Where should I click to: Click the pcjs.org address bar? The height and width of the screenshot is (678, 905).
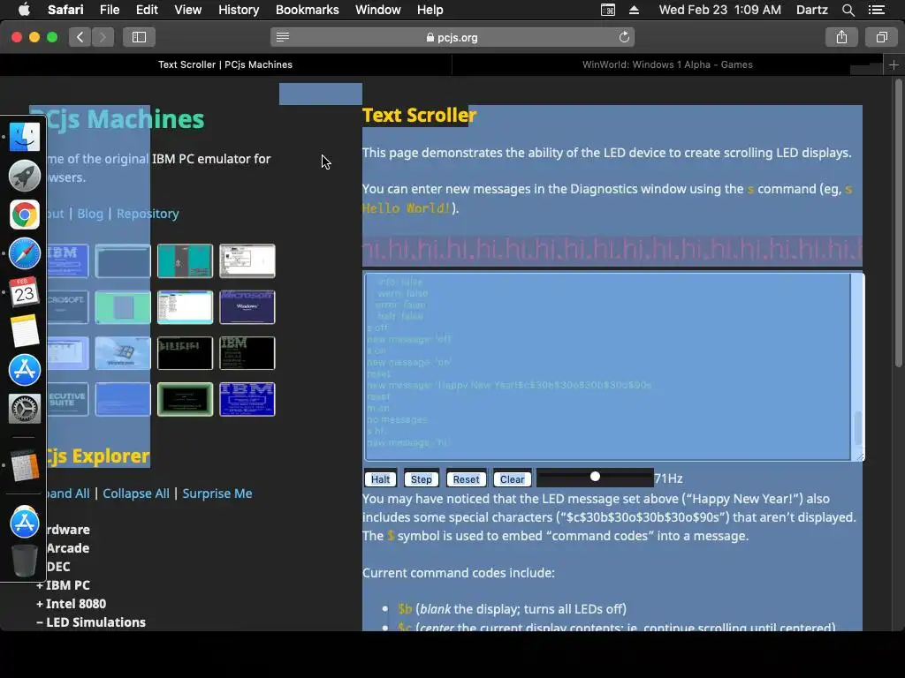tap(452, 37)
